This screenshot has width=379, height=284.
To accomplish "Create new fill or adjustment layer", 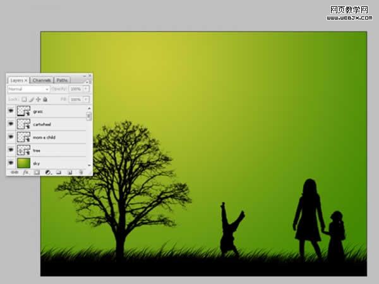I will coord(48,172).
